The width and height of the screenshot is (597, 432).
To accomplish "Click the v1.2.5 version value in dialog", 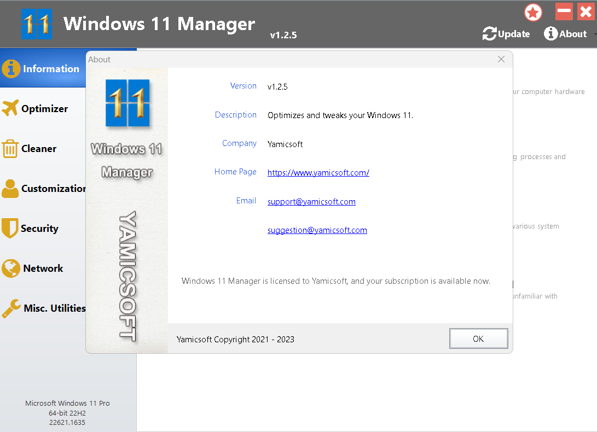I will (x=277, y=87).
